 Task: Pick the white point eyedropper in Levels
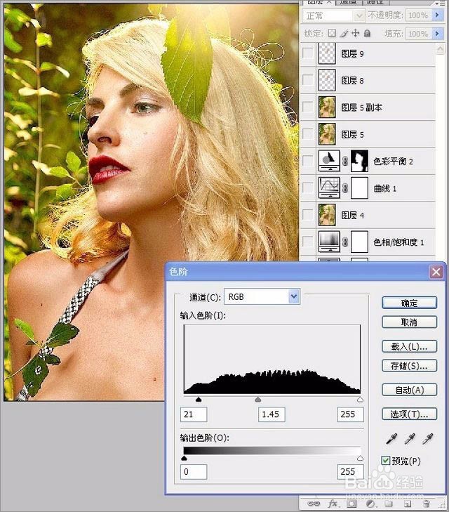[x=427, y=439]
